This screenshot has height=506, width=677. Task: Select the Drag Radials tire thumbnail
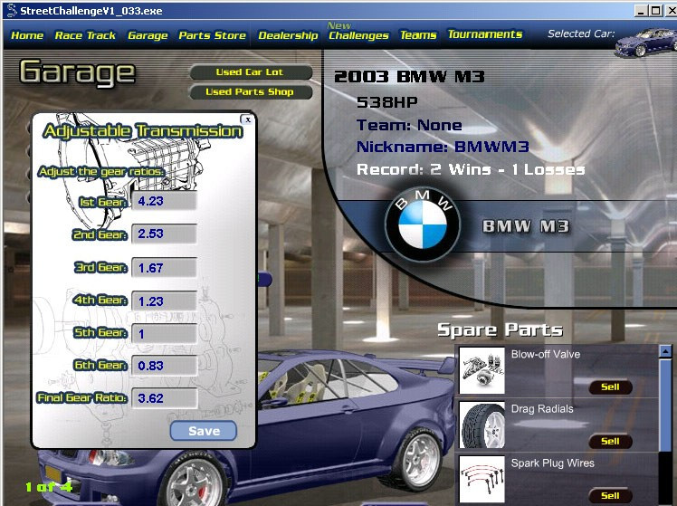482,425
